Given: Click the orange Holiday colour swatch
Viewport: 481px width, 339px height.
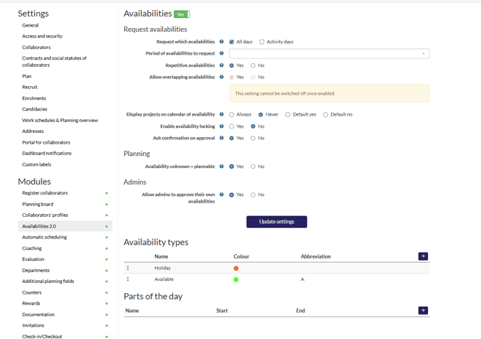Looking at the screenshot, I should click(236, 269).
